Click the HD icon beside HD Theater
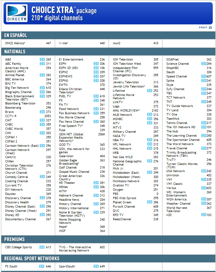The height and width of the screenshot is (272, 216). pos(96,183)
